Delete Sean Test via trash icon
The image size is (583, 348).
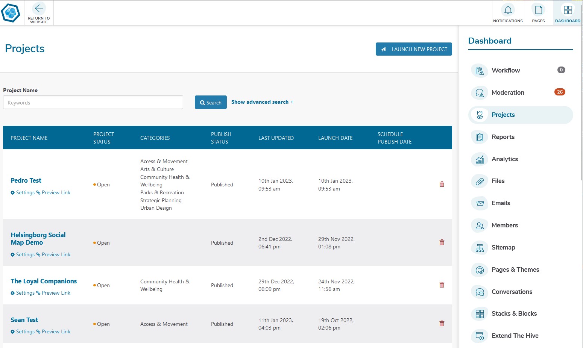[442, 324]
